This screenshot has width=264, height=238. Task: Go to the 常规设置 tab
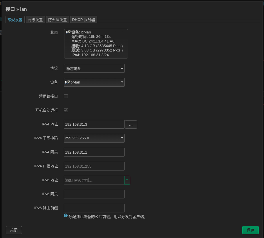15,19
